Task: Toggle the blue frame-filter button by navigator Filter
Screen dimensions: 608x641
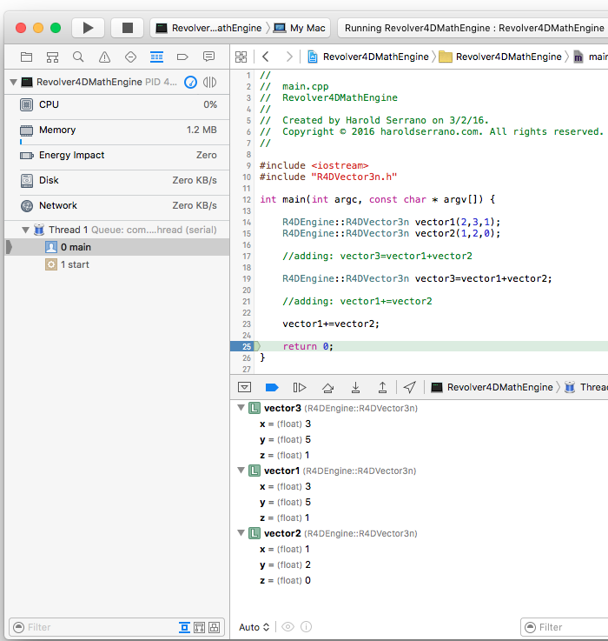Action: tap(184, 627)
